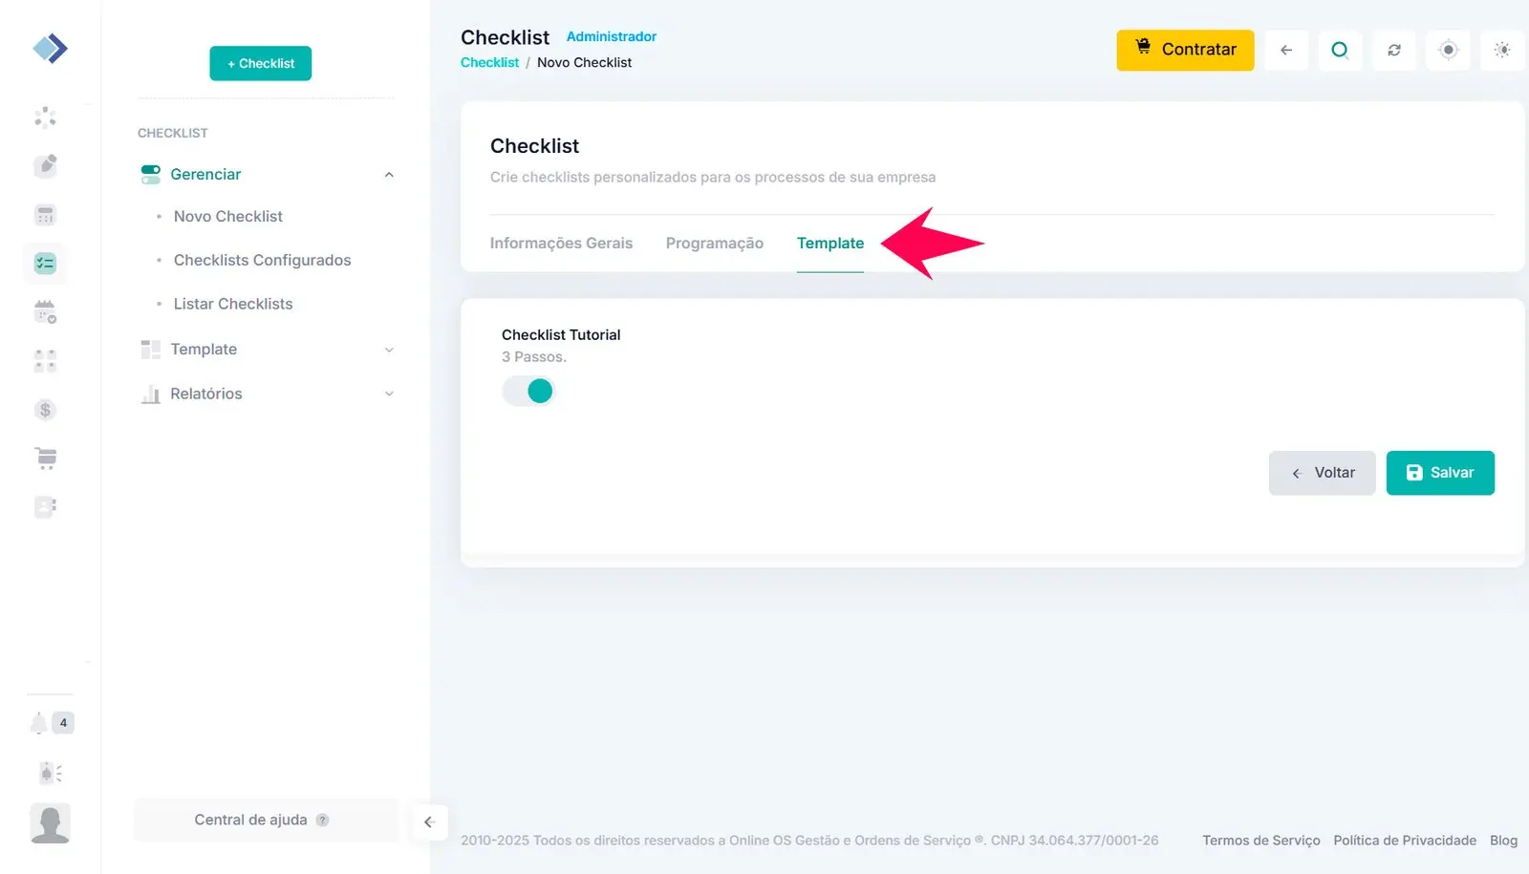Collapse the sidebar with arrow button
Image resolution: width=1529 pixels, height=874 pixels.
click(429, 821)
